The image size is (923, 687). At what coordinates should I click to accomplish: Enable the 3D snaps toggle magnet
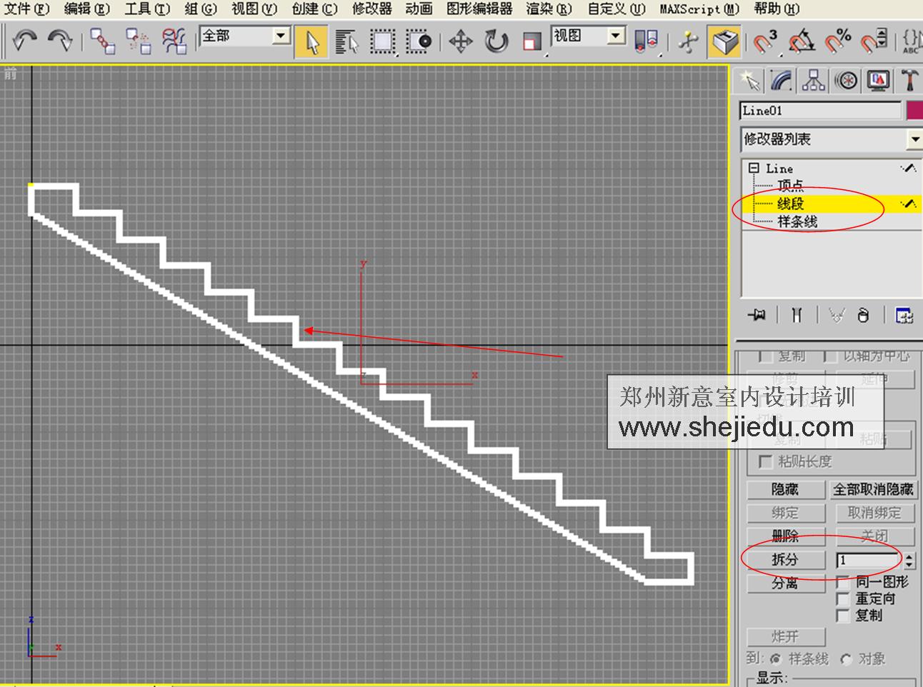click(764, 43)
